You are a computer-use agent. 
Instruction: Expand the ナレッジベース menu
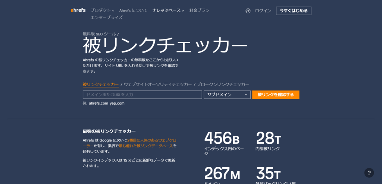point(168,10)
